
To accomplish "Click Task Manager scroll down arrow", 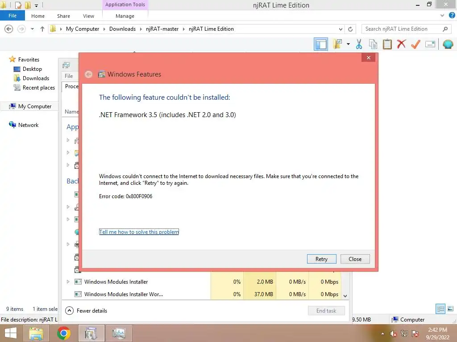I will (345, 296).
